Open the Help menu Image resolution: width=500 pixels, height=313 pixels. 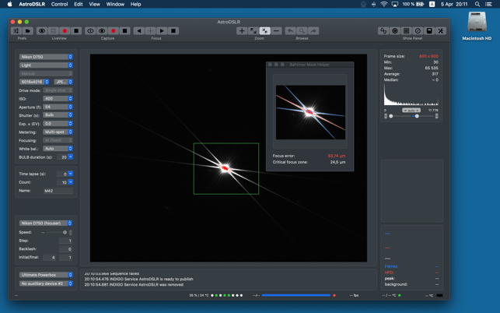click(x=135, y=4)
